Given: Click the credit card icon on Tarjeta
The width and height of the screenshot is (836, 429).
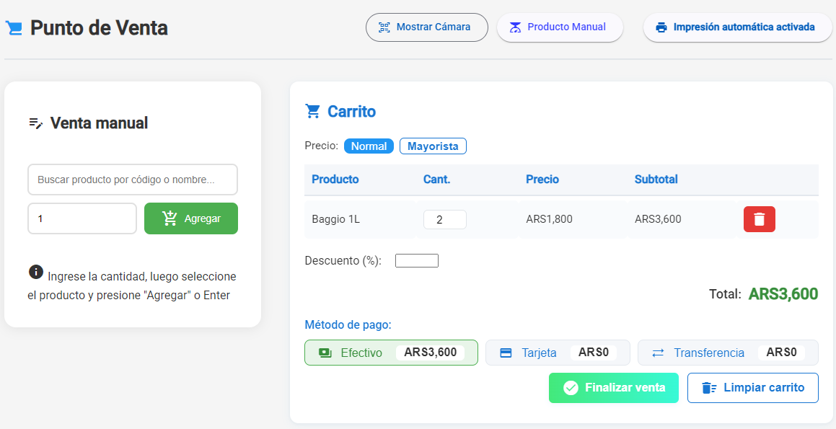Looking at the screenshot, I should (x=506, y=353).
